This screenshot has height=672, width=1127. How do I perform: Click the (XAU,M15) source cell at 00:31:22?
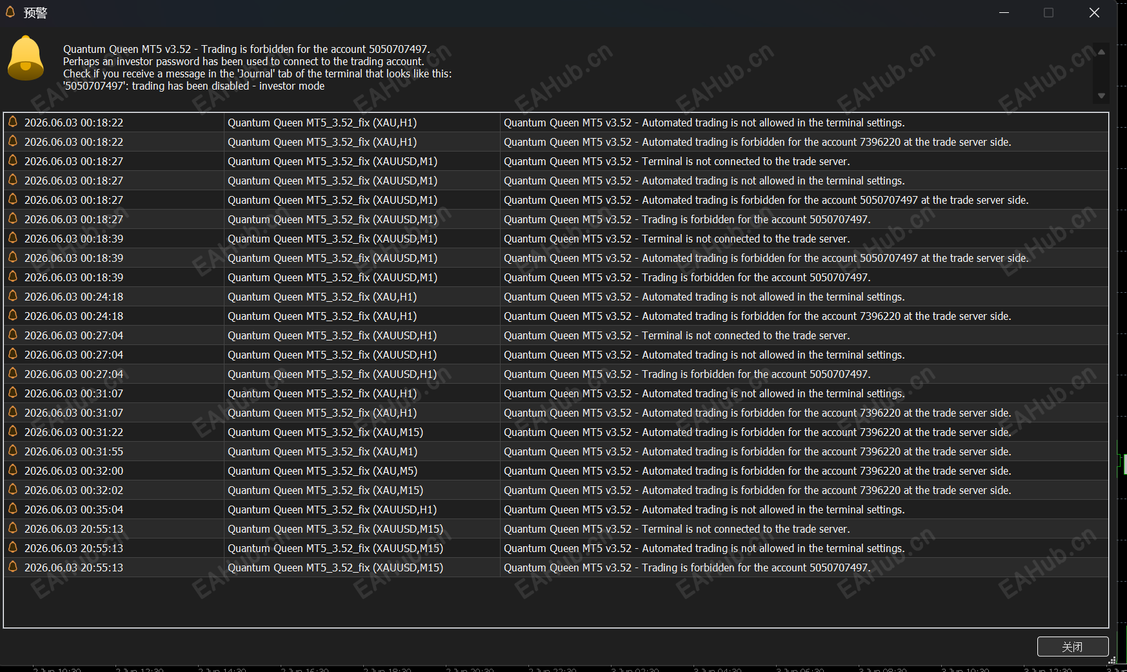[x=325, y=432]
